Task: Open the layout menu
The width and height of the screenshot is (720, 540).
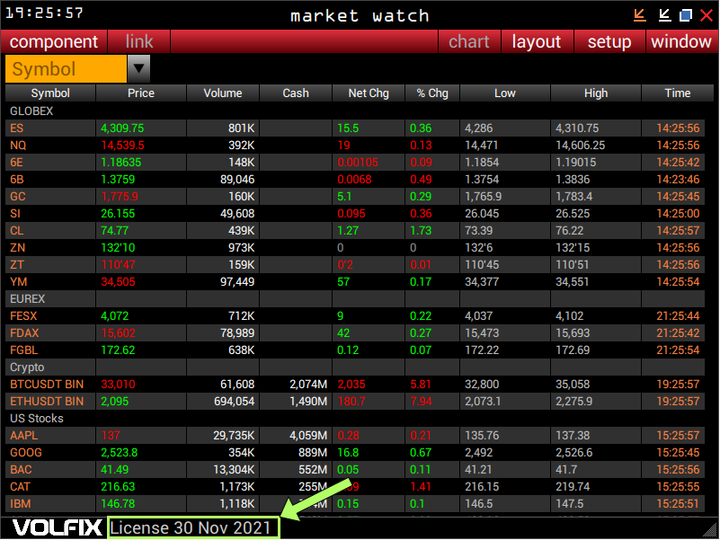Action: (537, 41)
